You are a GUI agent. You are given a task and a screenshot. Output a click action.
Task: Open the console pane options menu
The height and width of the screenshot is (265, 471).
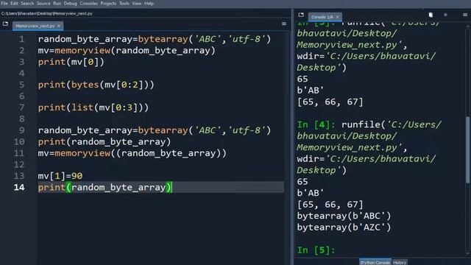pos(465,15)
